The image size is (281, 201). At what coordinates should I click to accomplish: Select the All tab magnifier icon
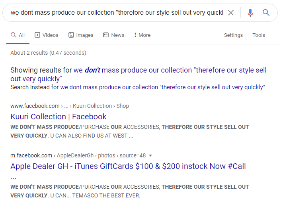coord(14,35)
